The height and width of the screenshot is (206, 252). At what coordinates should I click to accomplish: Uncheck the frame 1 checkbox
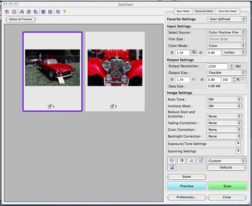[50, 106]
